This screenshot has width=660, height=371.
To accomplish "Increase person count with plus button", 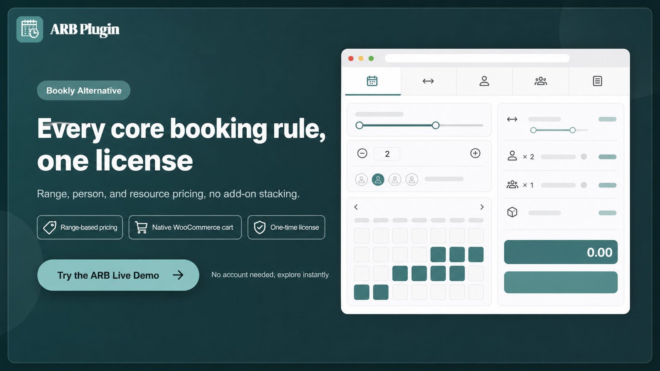I will pyautogui.click(x=475, y=153).
